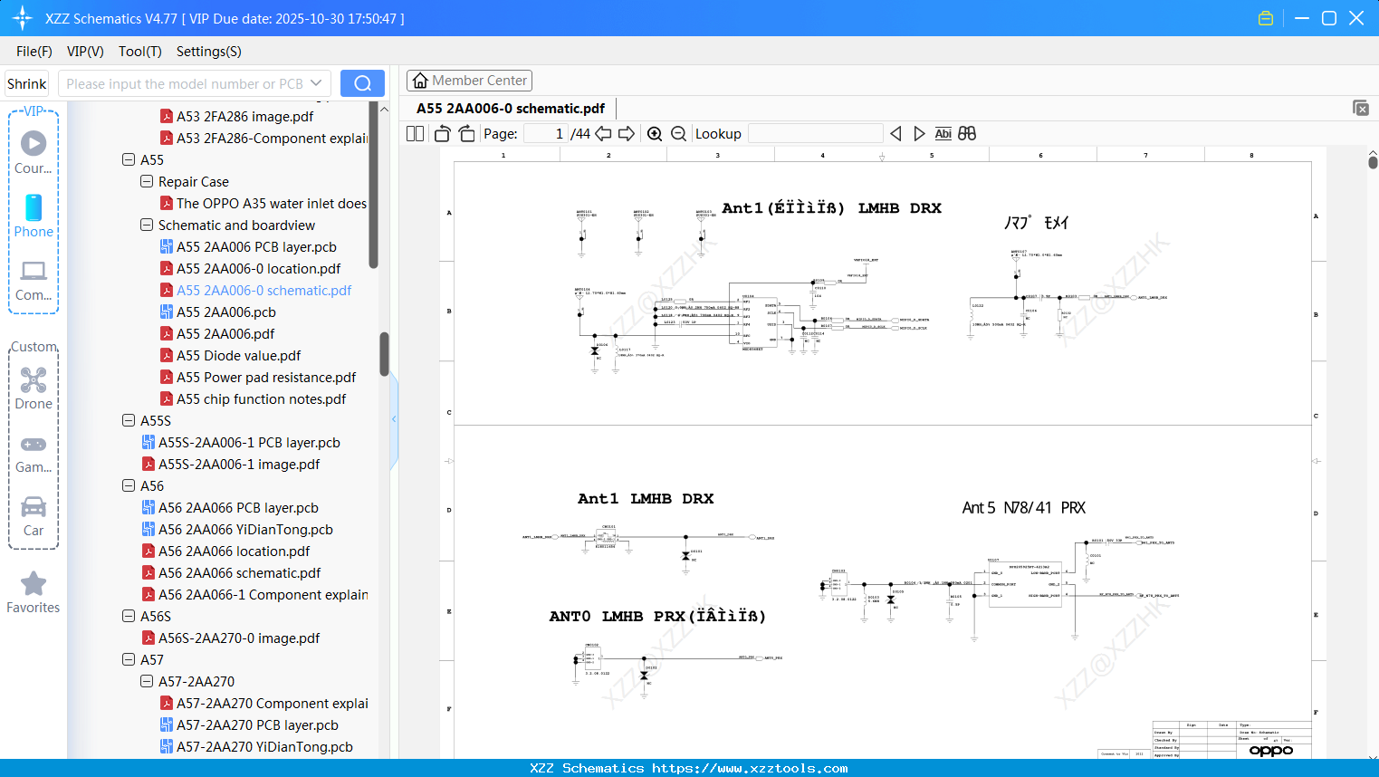Click the page number input box
Screen dimensions: 1379x777
tap(545, 134)
